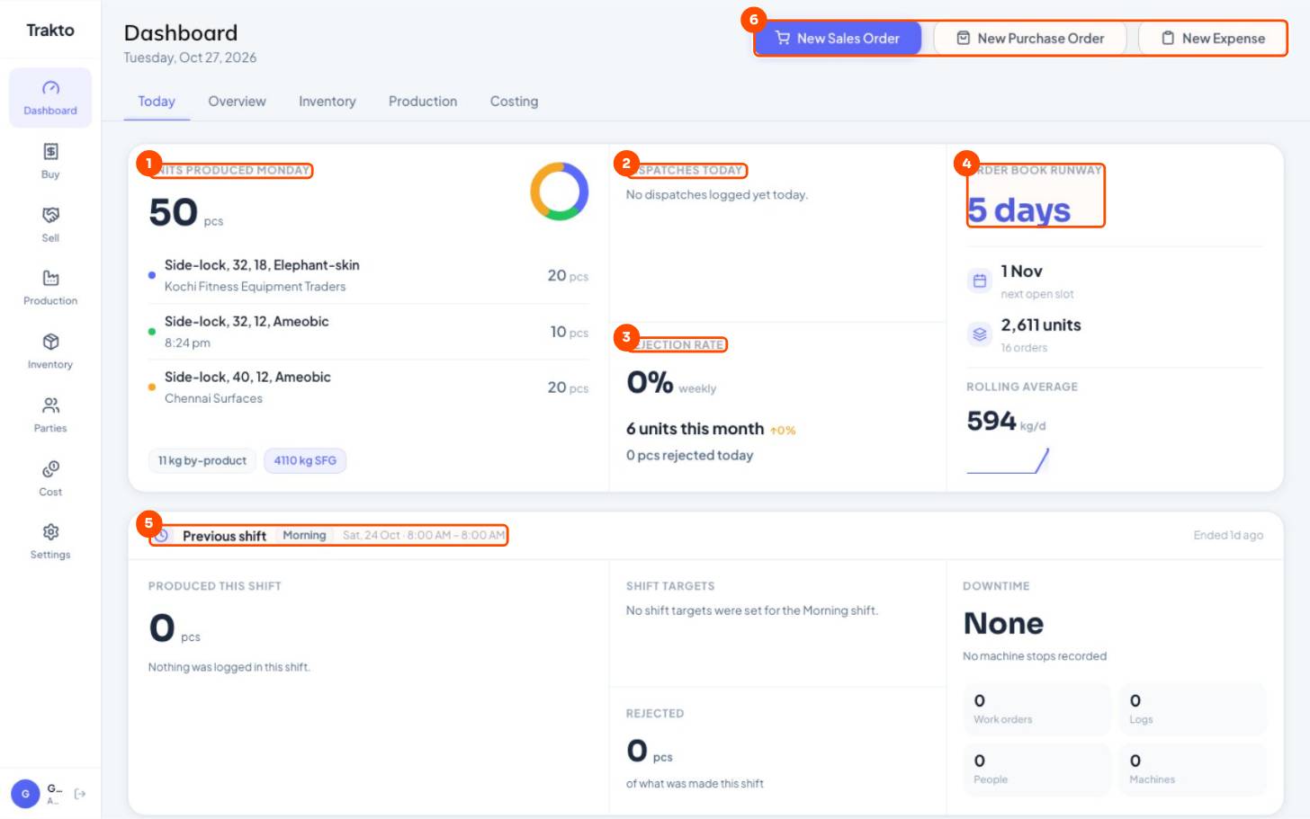
Task: Click the 2,611 units value
Action: [1041, 325]
